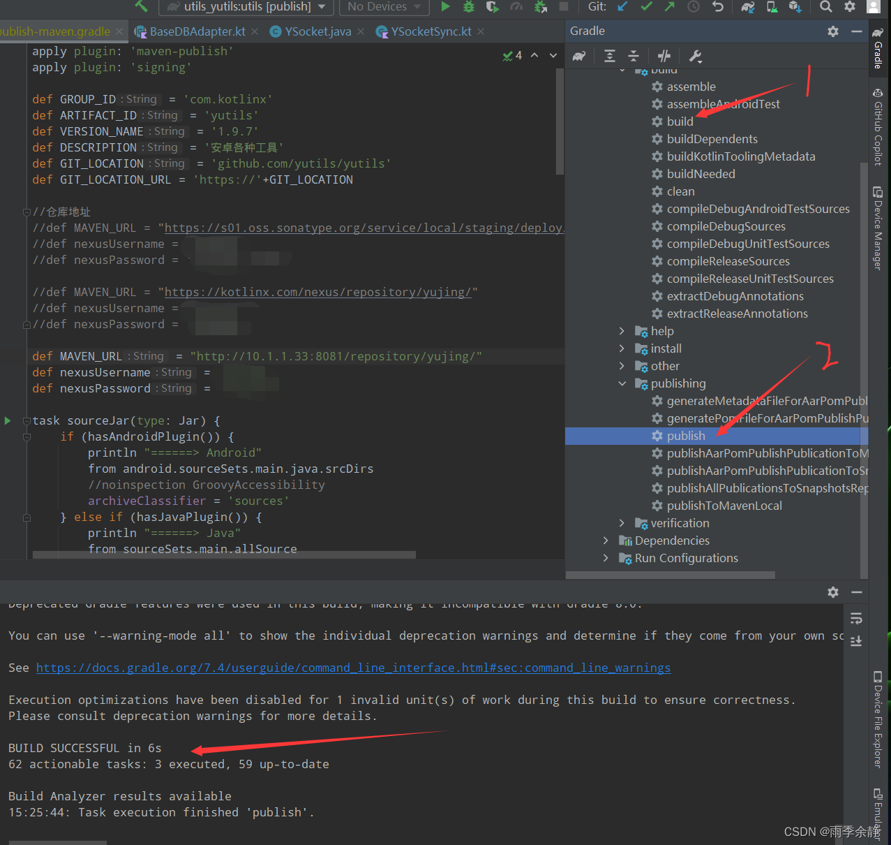Go to previous highlighted problem up arrow
The height and width of the screenshot is (845, 891).
[534, 55]
